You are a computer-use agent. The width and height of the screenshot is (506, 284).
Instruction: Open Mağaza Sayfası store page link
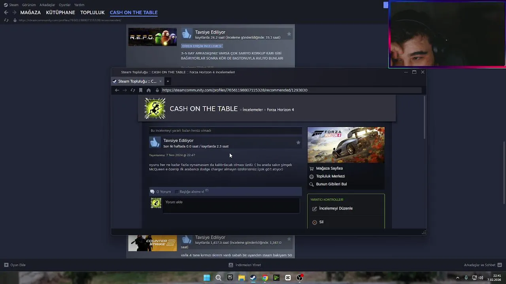tap(329, 168)
